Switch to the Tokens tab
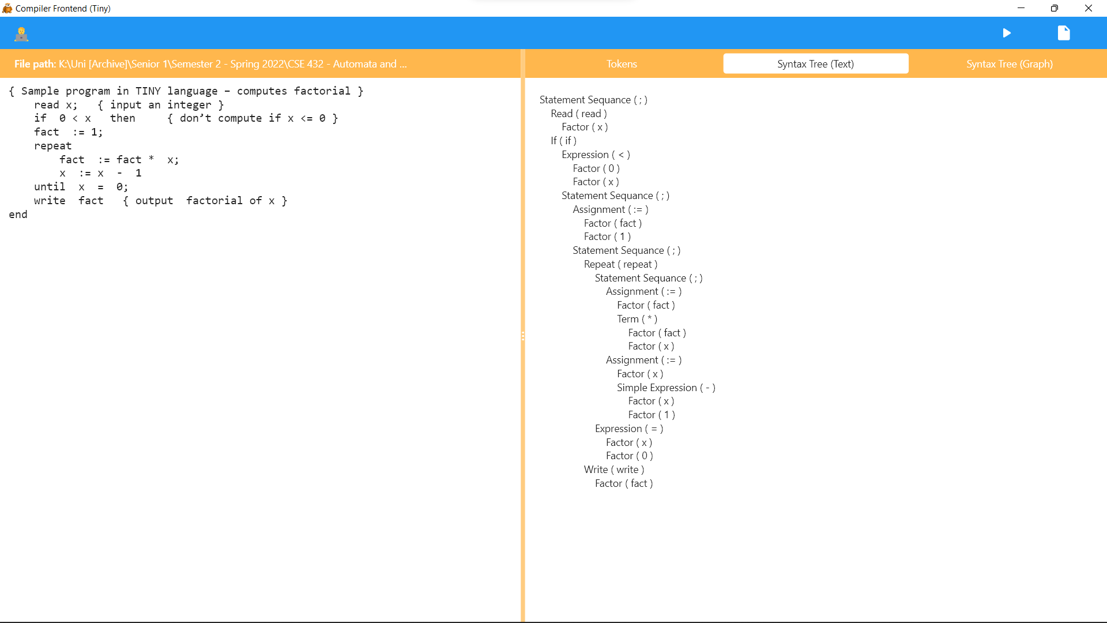This screenshot has height=623, width=1107. point(622,64)
